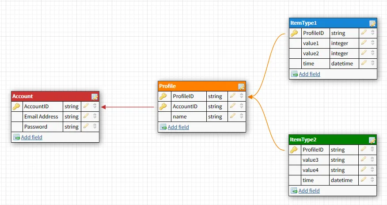Edit the value3 field via its pencil icon
Screen dimensions: 387x205
363,159
